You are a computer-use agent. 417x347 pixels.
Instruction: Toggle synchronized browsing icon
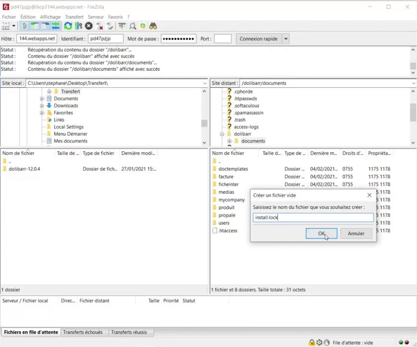(x=143, y=26)
